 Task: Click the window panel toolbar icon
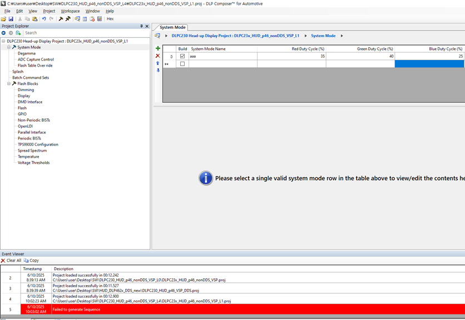pyautogui.click(x=85, y=19)
